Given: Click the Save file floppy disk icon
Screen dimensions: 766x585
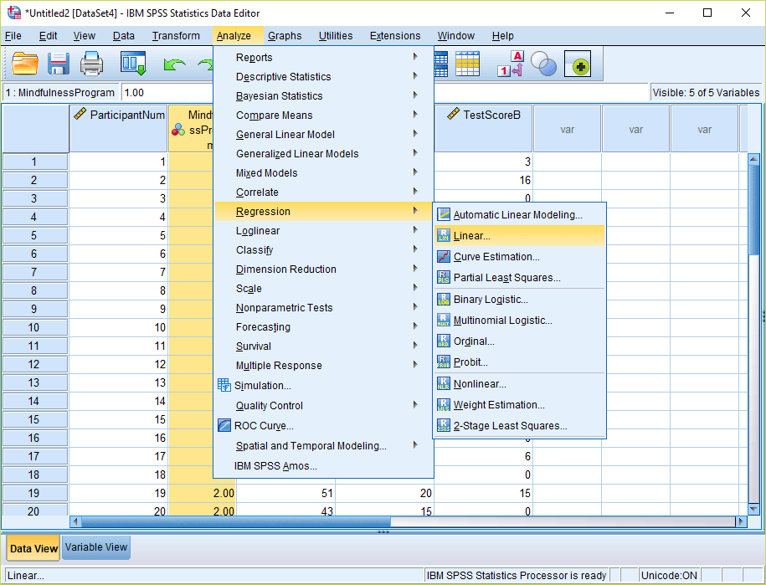Looking at the screenshot, I should [x=58, y=64].
